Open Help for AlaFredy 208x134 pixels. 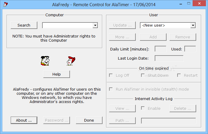click(57, 74)
